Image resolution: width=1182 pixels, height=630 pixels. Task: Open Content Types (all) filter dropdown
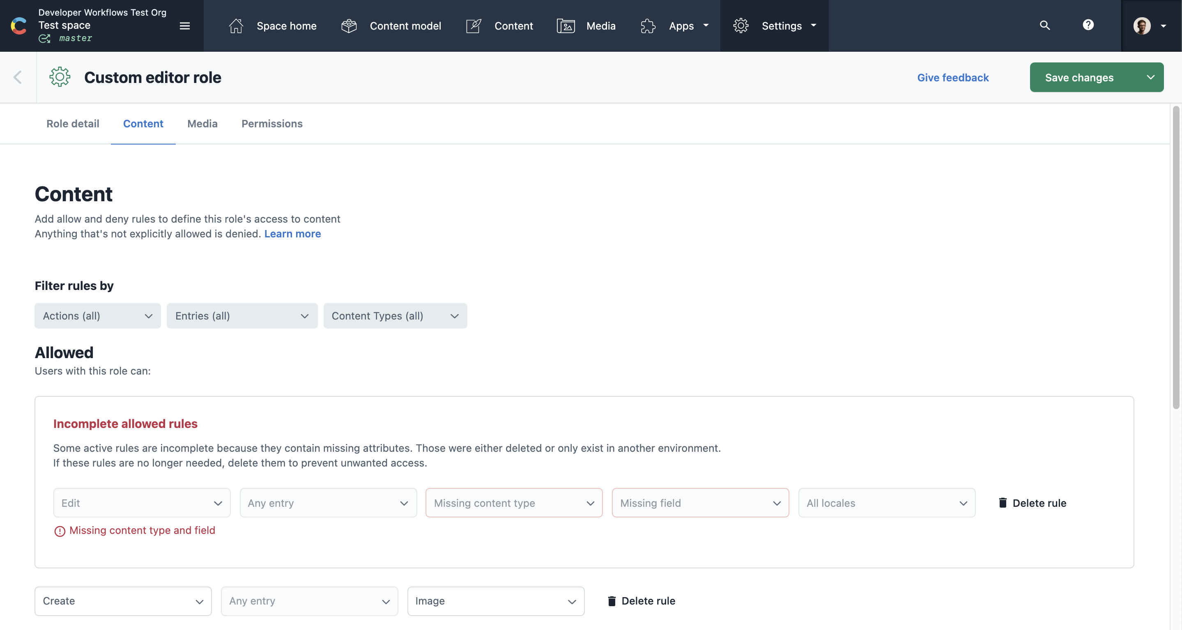pyautogui.click(x=395, y=316)
